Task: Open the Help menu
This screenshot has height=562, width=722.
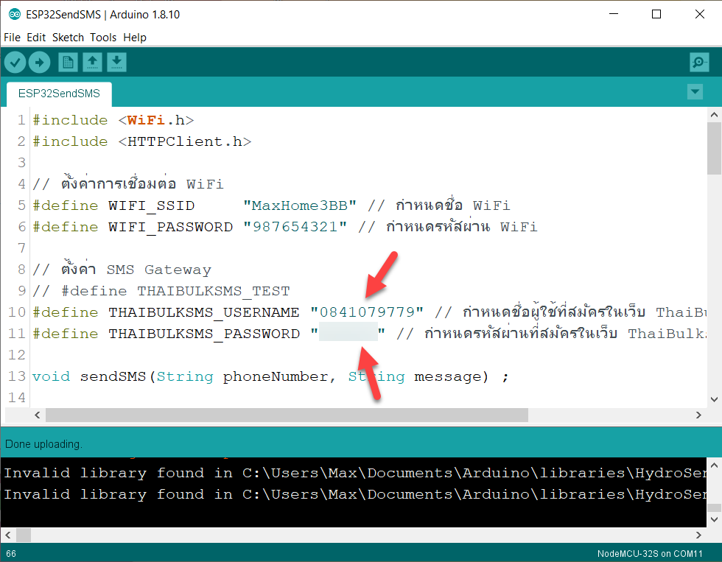Action: tap(135, 38)
